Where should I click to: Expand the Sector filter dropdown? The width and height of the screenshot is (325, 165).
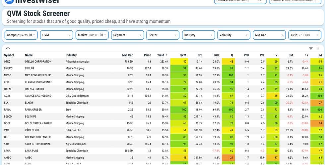(x=163, y=35)
